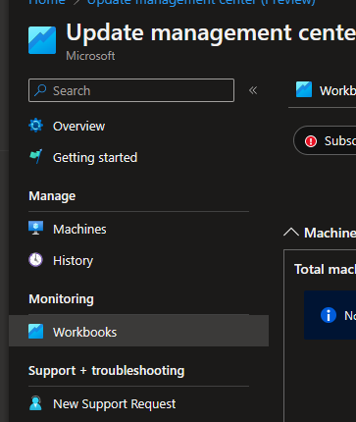Click the Monitoring section heading
Image resolution: width=356 pixels, height=422 pixels.
coord(61,298)
